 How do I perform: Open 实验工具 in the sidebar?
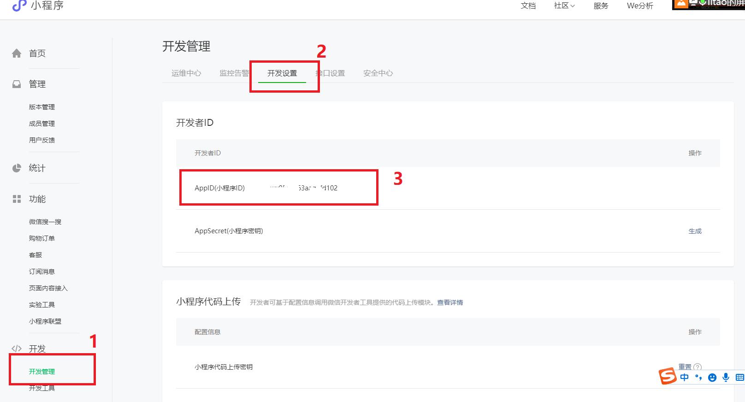tap(42, 305)
